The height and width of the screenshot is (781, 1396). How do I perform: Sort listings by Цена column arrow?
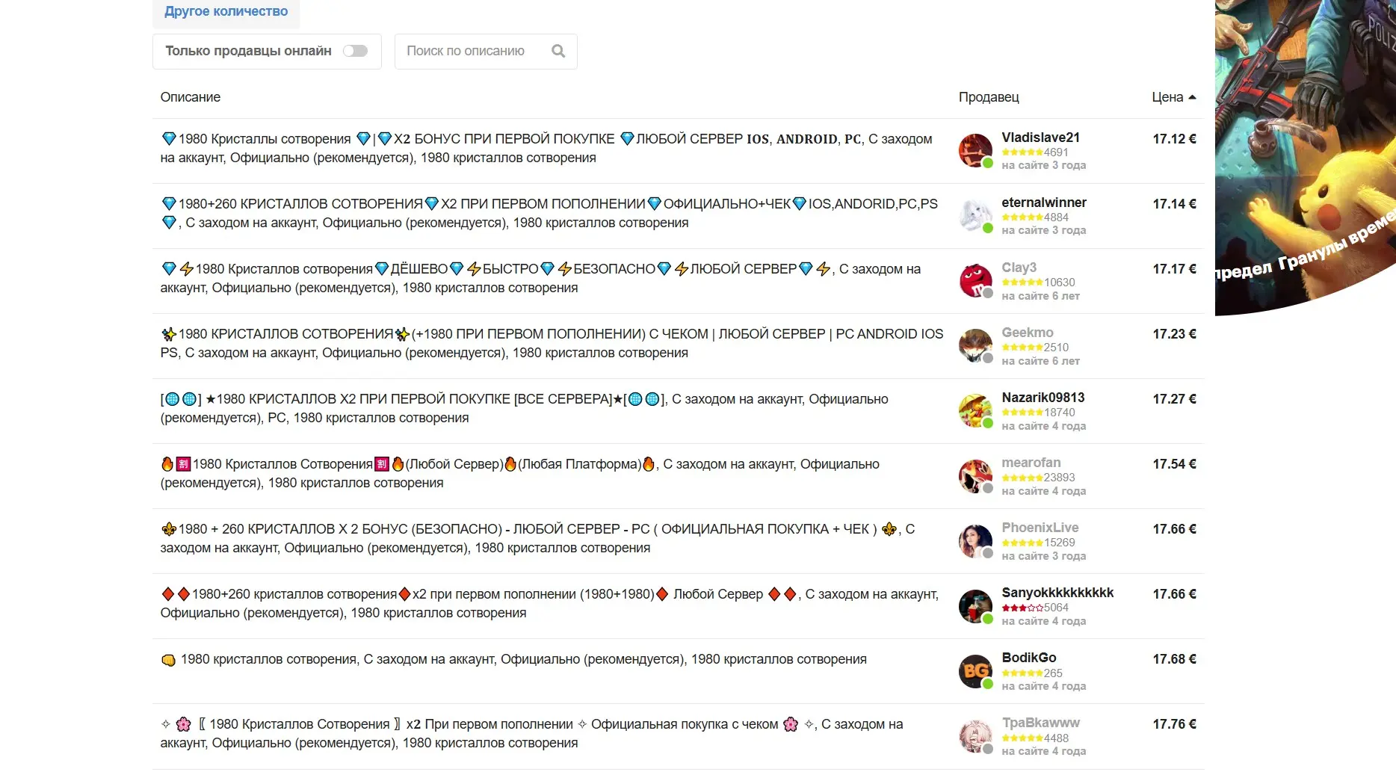(1192, 97)
